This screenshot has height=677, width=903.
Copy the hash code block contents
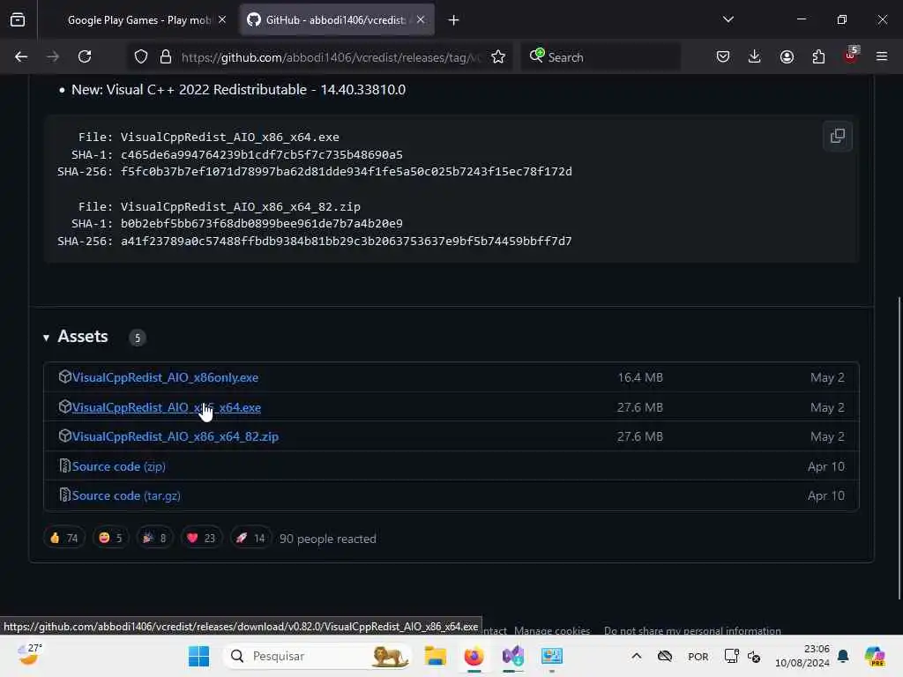pos(838,137)
